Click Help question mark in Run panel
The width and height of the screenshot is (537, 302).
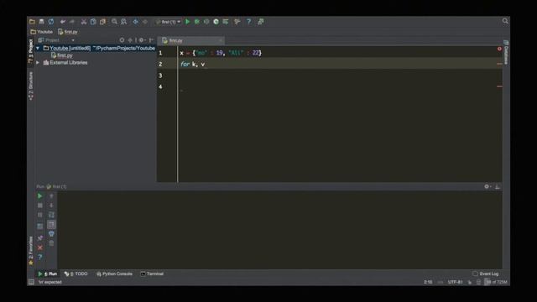point(39,257)
